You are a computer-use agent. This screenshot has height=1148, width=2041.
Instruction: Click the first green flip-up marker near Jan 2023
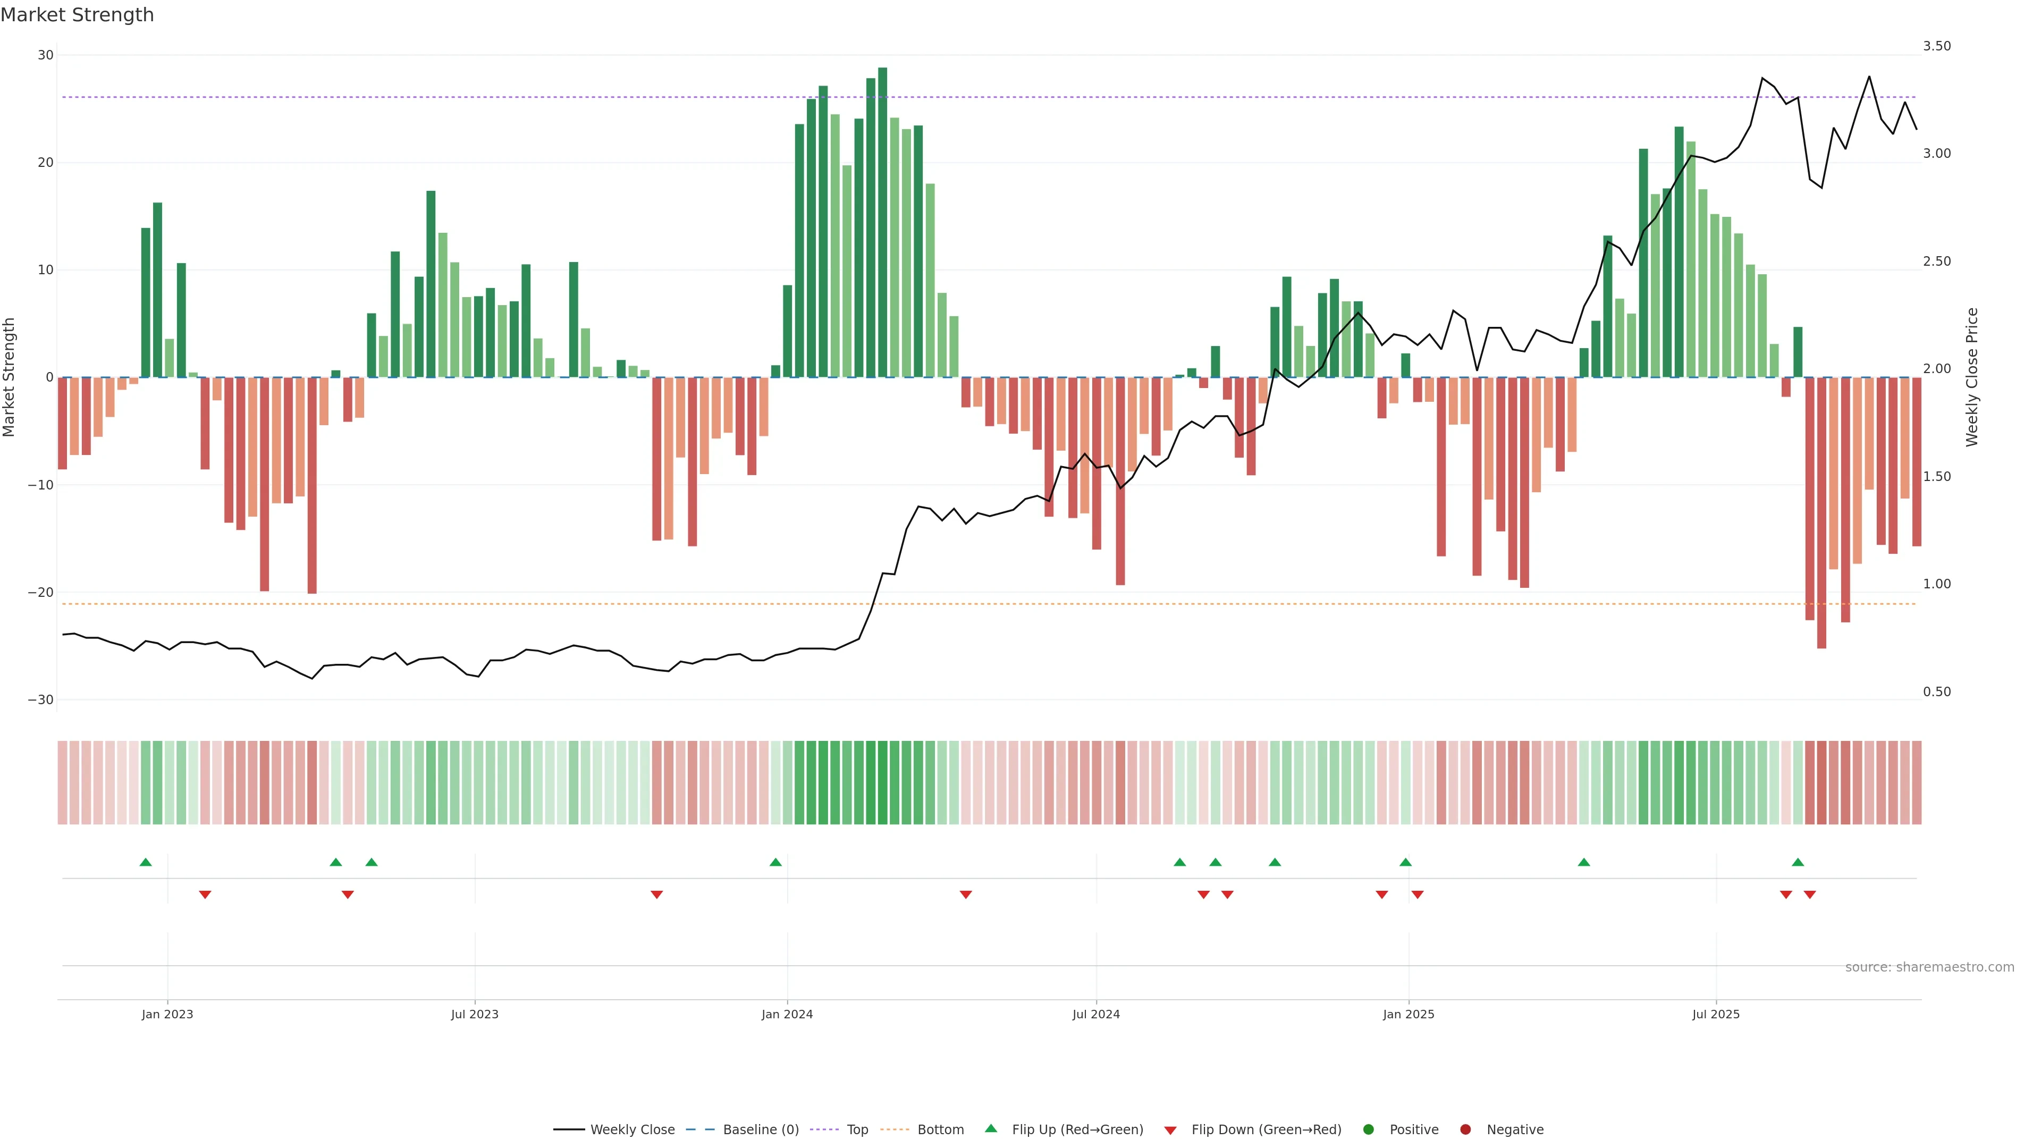(x=146, y=862)
